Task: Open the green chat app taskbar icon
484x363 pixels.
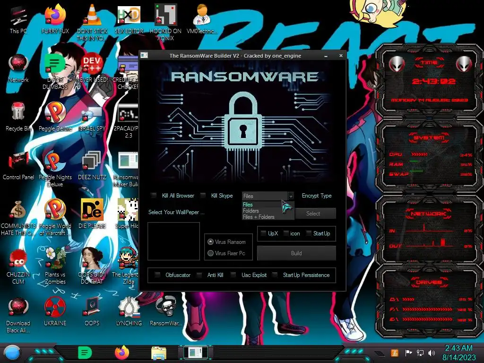Action: click(x=85, y=353)
